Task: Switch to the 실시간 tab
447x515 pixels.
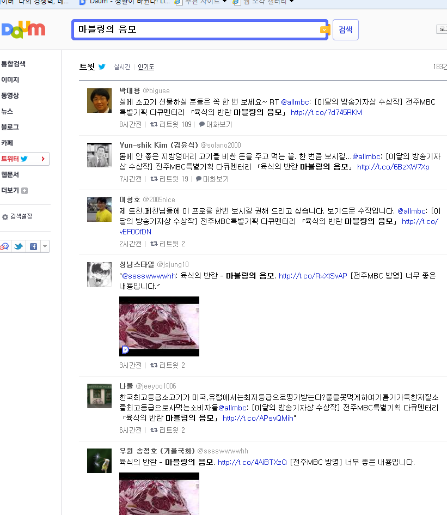Action: click(x=122, y=67)
